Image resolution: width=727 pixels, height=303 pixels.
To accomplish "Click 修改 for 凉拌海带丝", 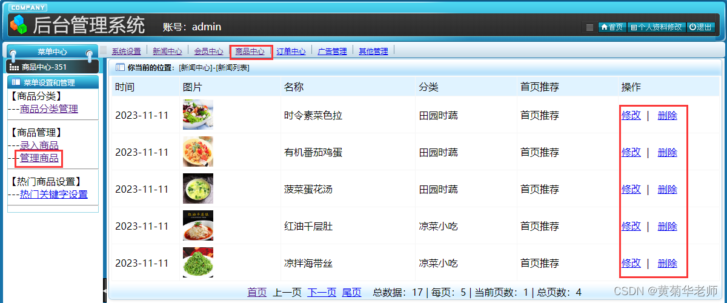I will pos(631,263).
